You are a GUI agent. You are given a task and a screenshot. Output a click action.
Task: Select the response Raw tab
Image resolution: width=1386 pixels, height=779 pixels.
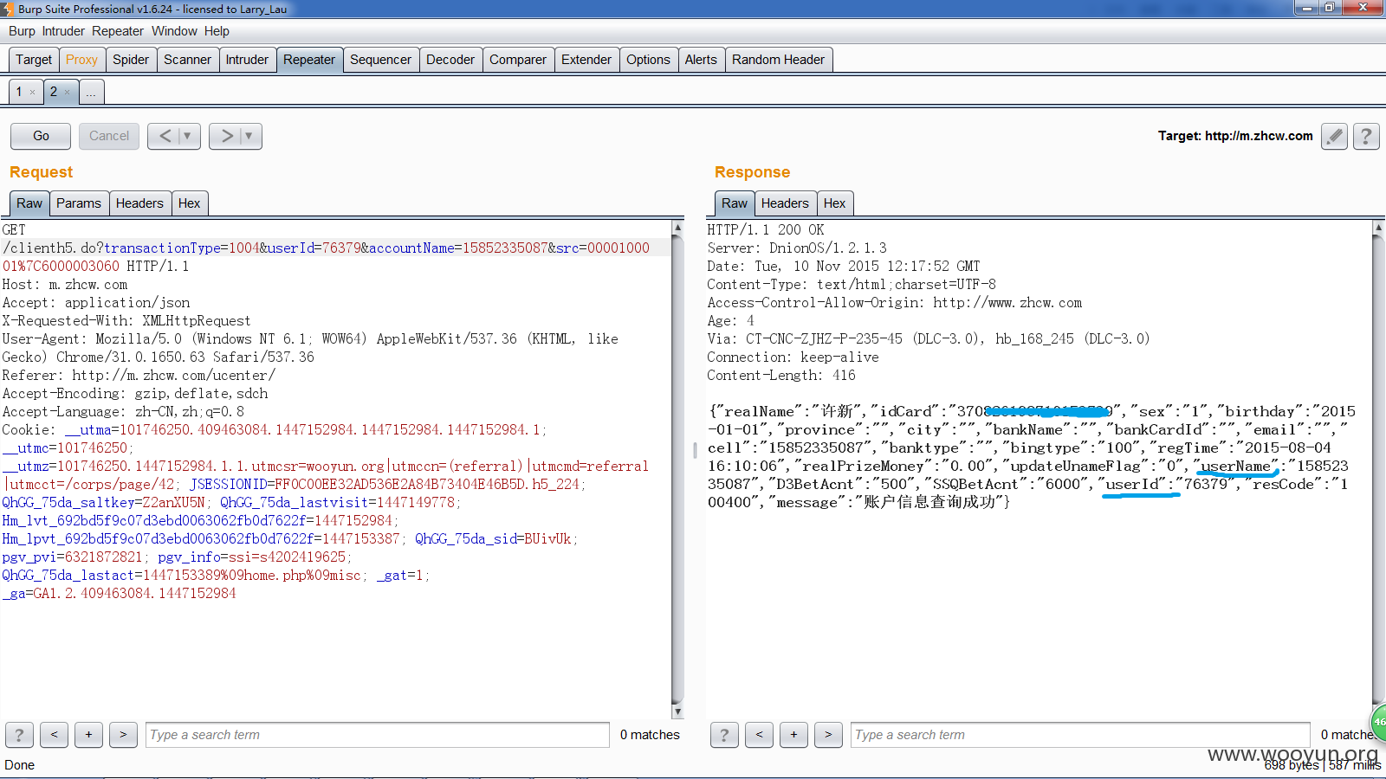pyautogui.click(x=735, y=203)
